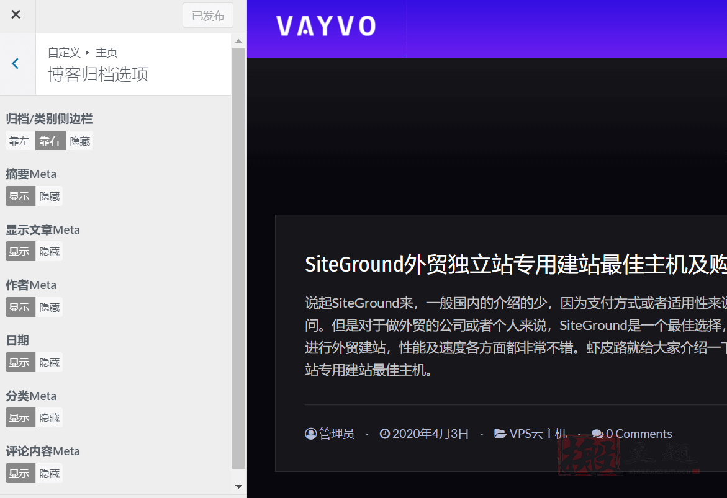Click the panel scrollbar up arrow
The height and width of the screenshot is (498, 727).
(x=239, y=41)
